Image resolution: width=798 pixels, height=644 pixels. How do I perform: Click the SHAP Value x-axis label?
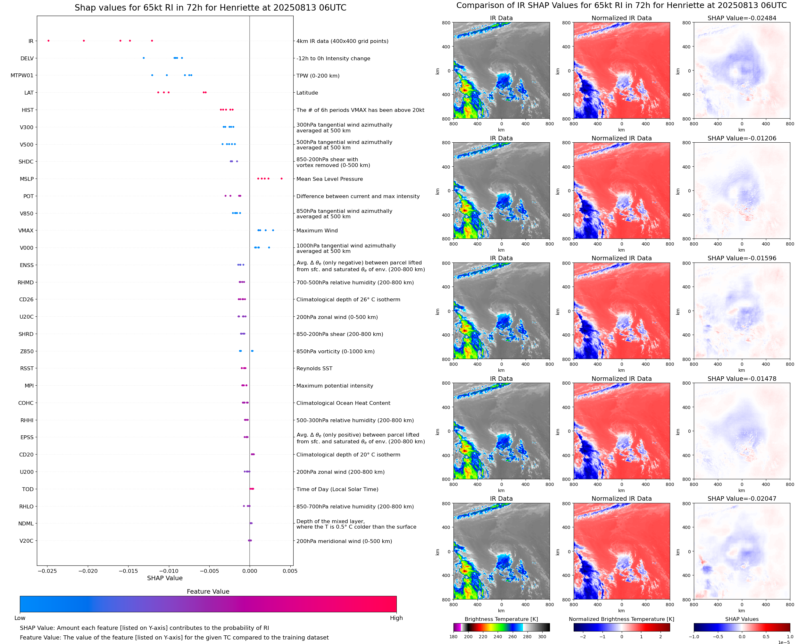click(165, 578)
